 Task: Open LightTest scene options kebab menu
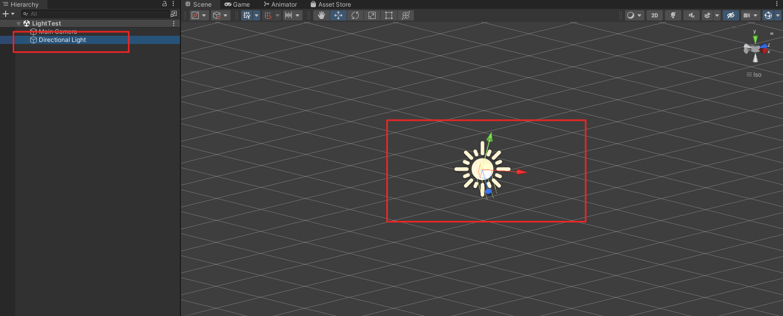coord(174,24)
